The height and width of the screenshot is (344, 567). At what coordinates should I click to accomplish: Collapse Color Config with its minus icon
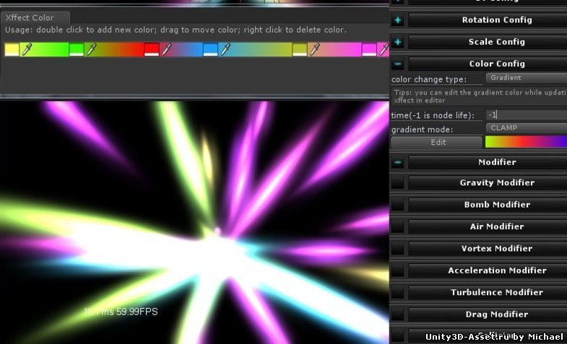click(397, 63)
